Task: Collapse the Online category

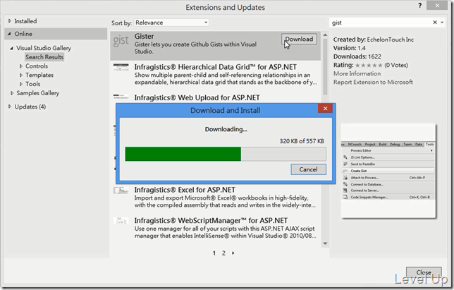Action: (x=9, y=34)
